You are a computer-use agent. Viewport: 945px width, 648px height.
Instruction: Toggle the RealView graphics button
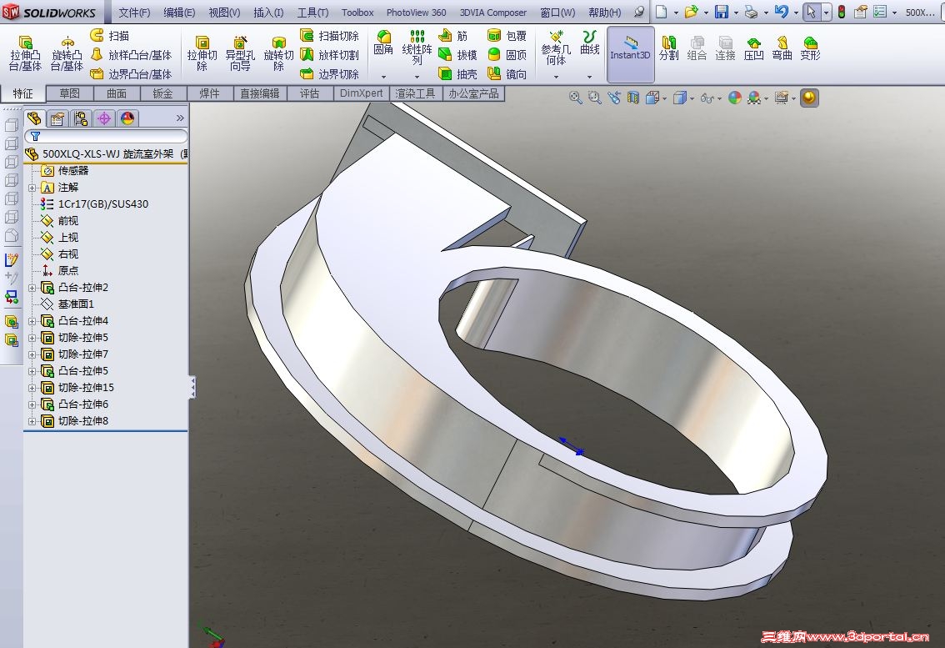(809, 98)
